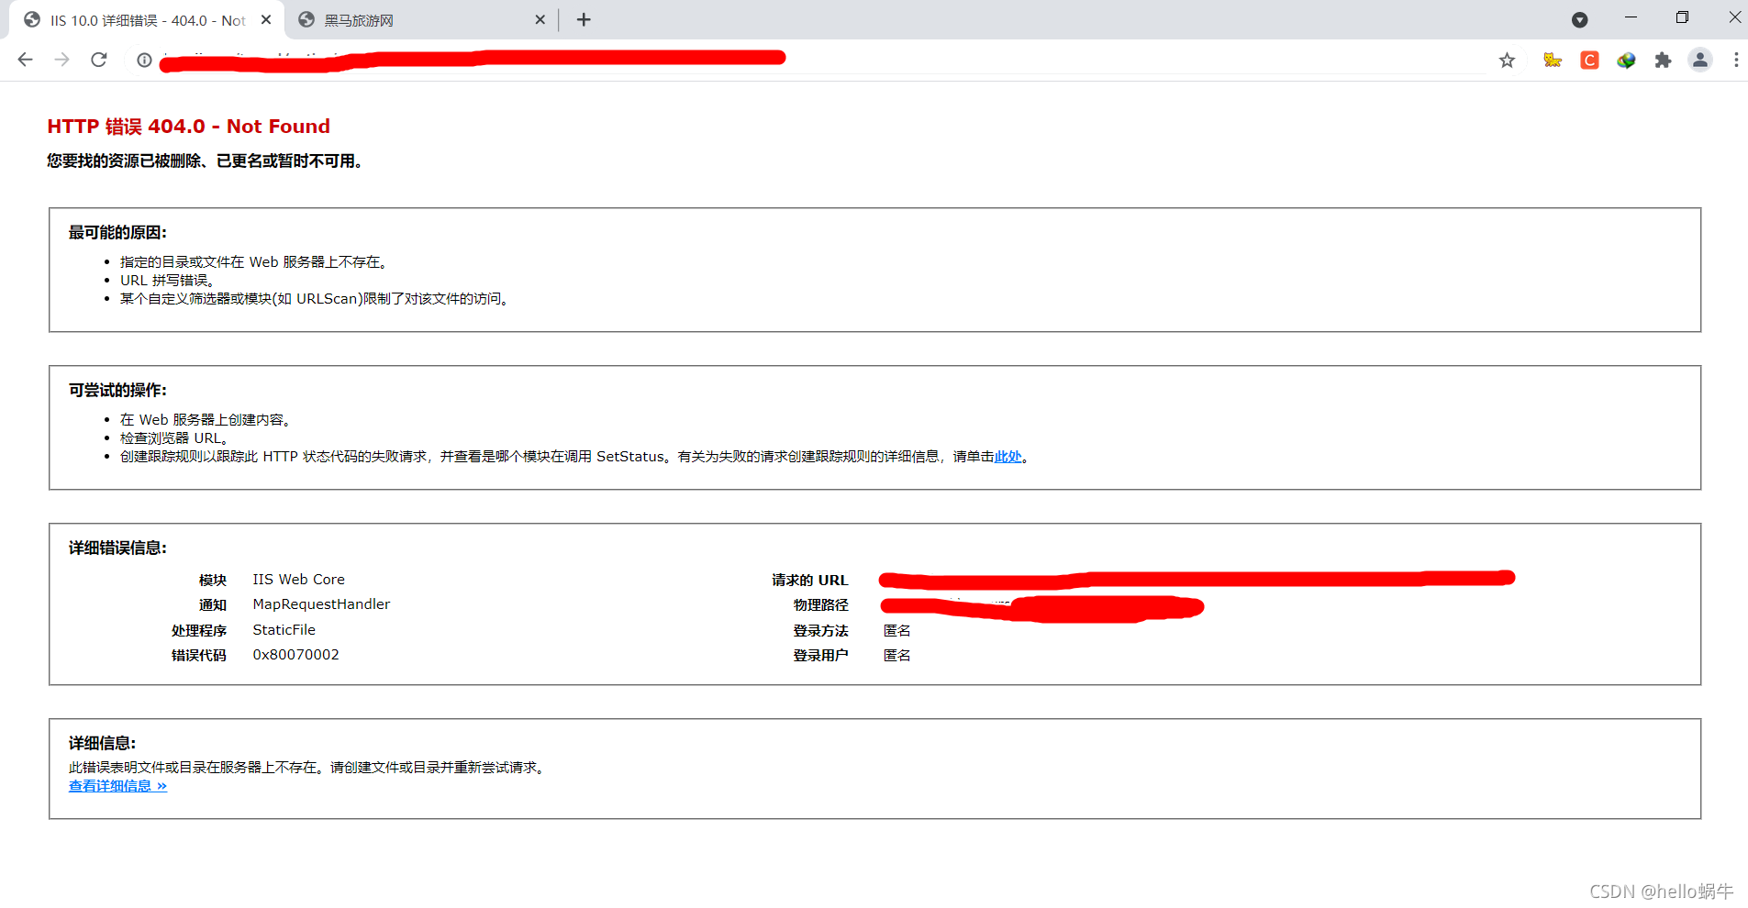This screenshot has height=908, width=1748.
Task: Click the 可尝试的操作 heading
Action: click(117, 391)
